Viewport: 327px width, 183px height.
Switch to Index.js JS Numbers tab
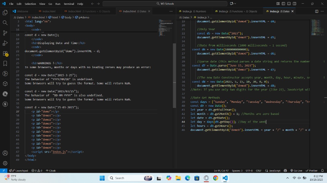coord(194,11)
